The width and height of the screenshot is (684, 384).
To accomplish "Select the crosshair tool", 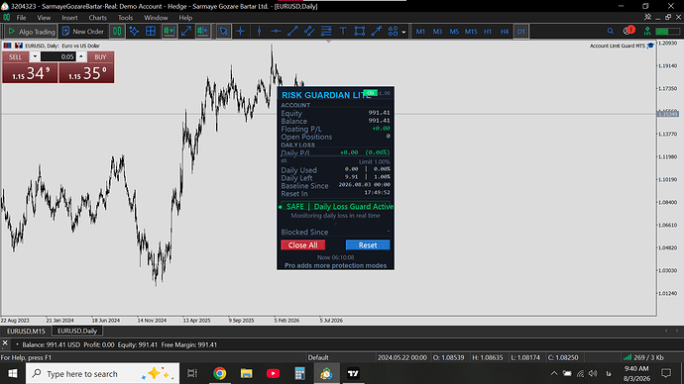I will point(240,32).
